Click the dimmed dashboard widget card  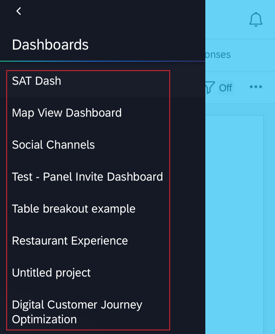[235, 210]
